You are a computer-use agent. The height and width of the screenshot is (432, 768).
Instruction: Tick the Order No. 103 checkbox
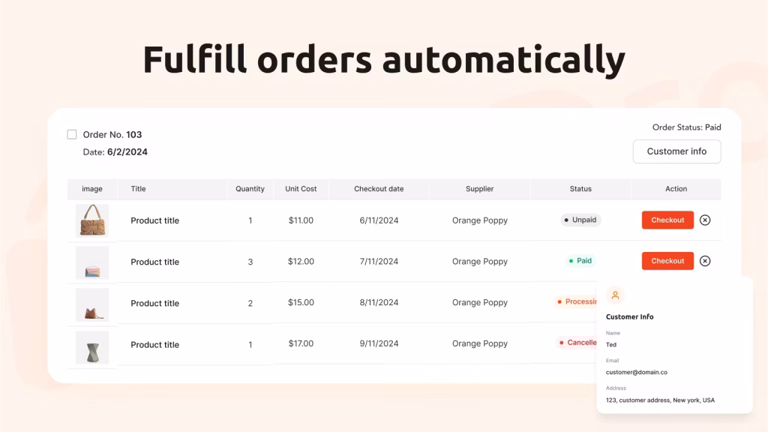pyautogui.click(x=72, y=135)
